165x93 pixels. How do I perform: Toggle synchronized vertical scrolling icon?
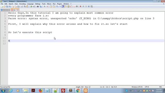coord(51,6)
